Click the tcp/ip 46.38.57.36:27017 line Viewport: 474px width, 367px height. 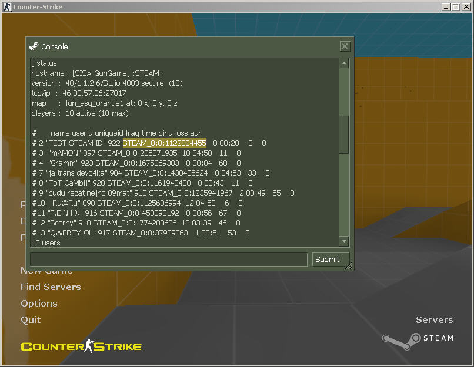79,93
